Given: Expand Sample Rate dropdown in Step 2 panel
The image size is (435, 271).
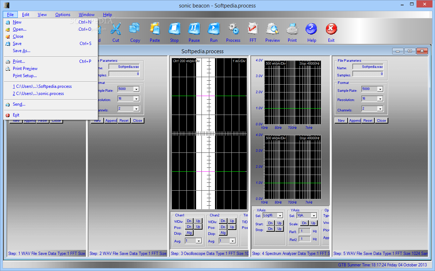Looking at the screenshot, I should tap(136, 89).
